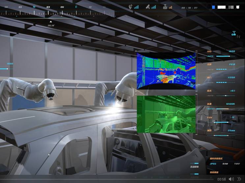Toggle AUTO for the +0.1 exposure setting

[x=210, y=95]
